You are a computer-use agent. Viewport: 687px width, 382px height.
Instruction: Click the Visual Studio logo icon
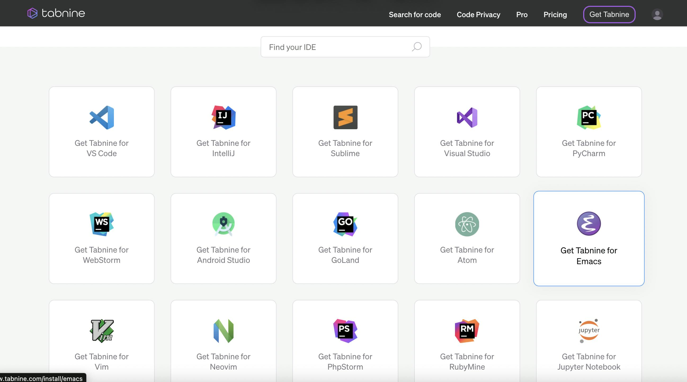pos(467,118)
